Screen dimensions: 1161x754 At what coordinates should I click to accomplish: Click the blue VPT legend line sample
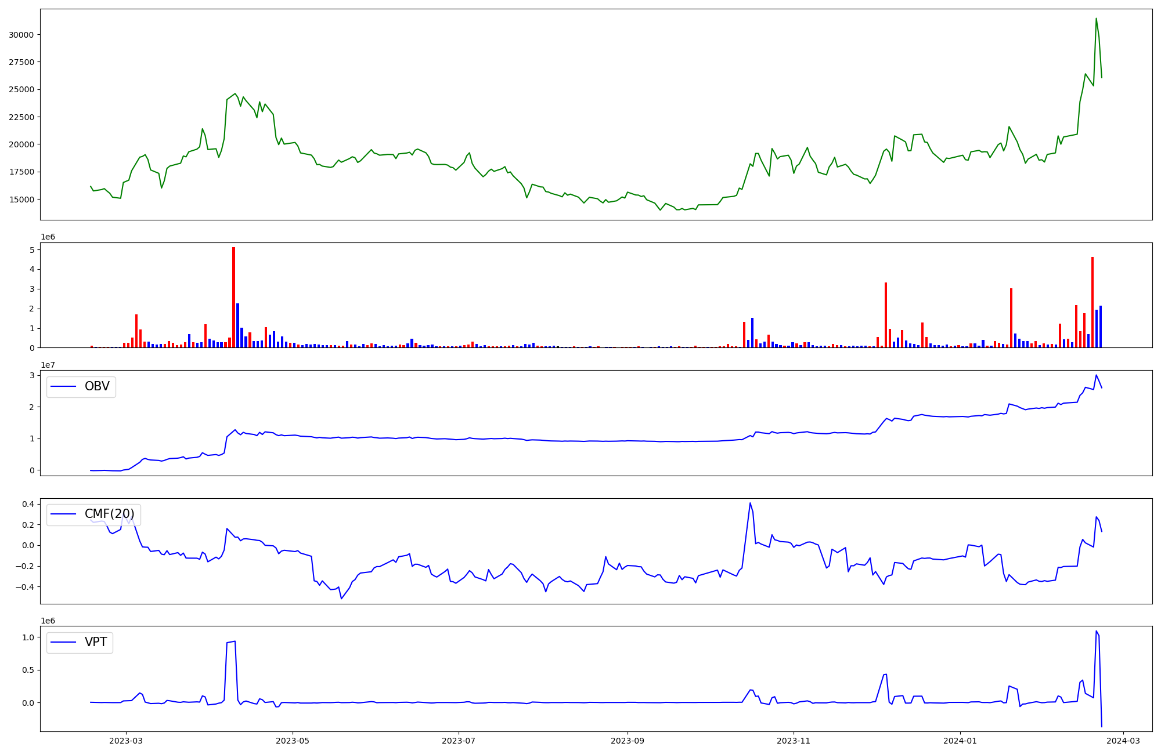coord(64,642)
